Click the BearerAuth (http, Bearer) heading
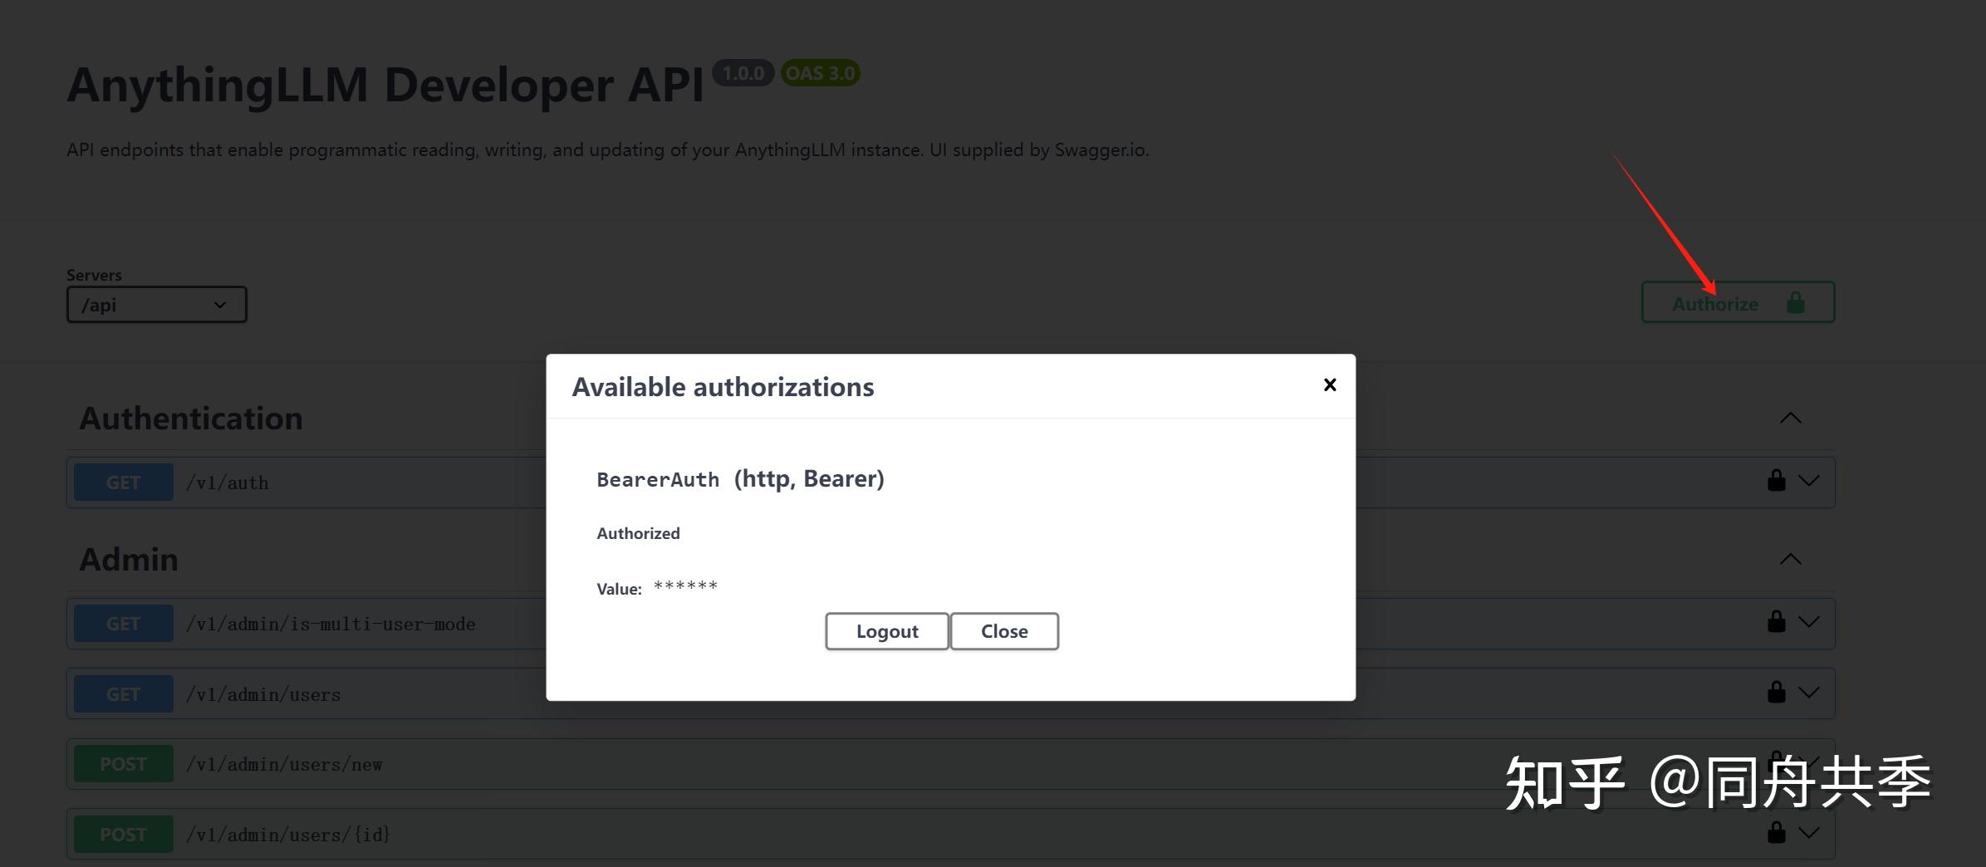 coord(740,479)
